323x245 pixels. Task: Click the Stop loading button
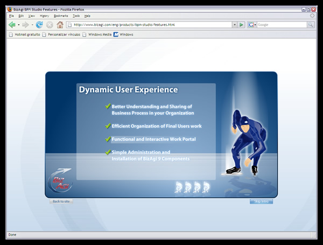[x=50, y=25]
